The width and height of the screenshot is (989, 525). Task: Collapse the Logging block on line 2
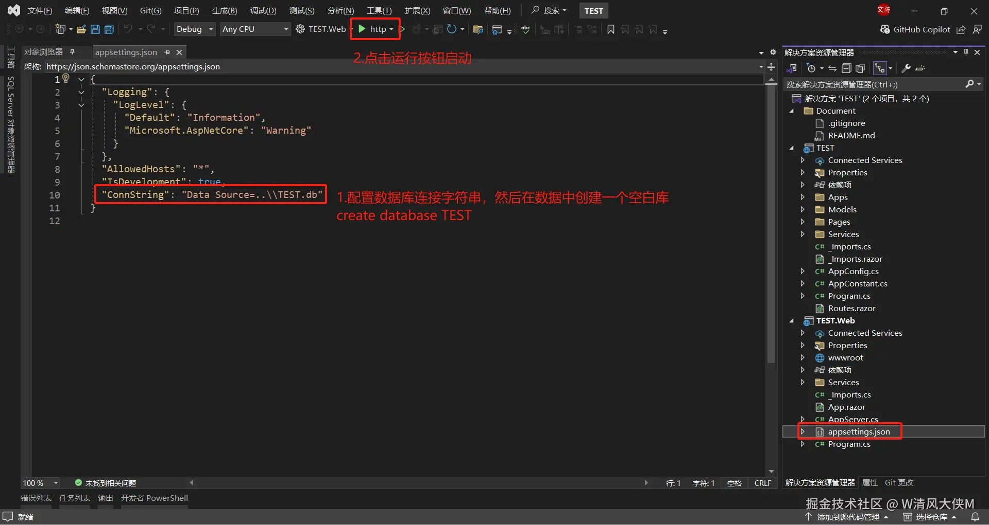(x=81, y=93)
